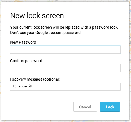Select the Confirm password text box
Viewport: 131px width, 122px height.
coord(65,68)
